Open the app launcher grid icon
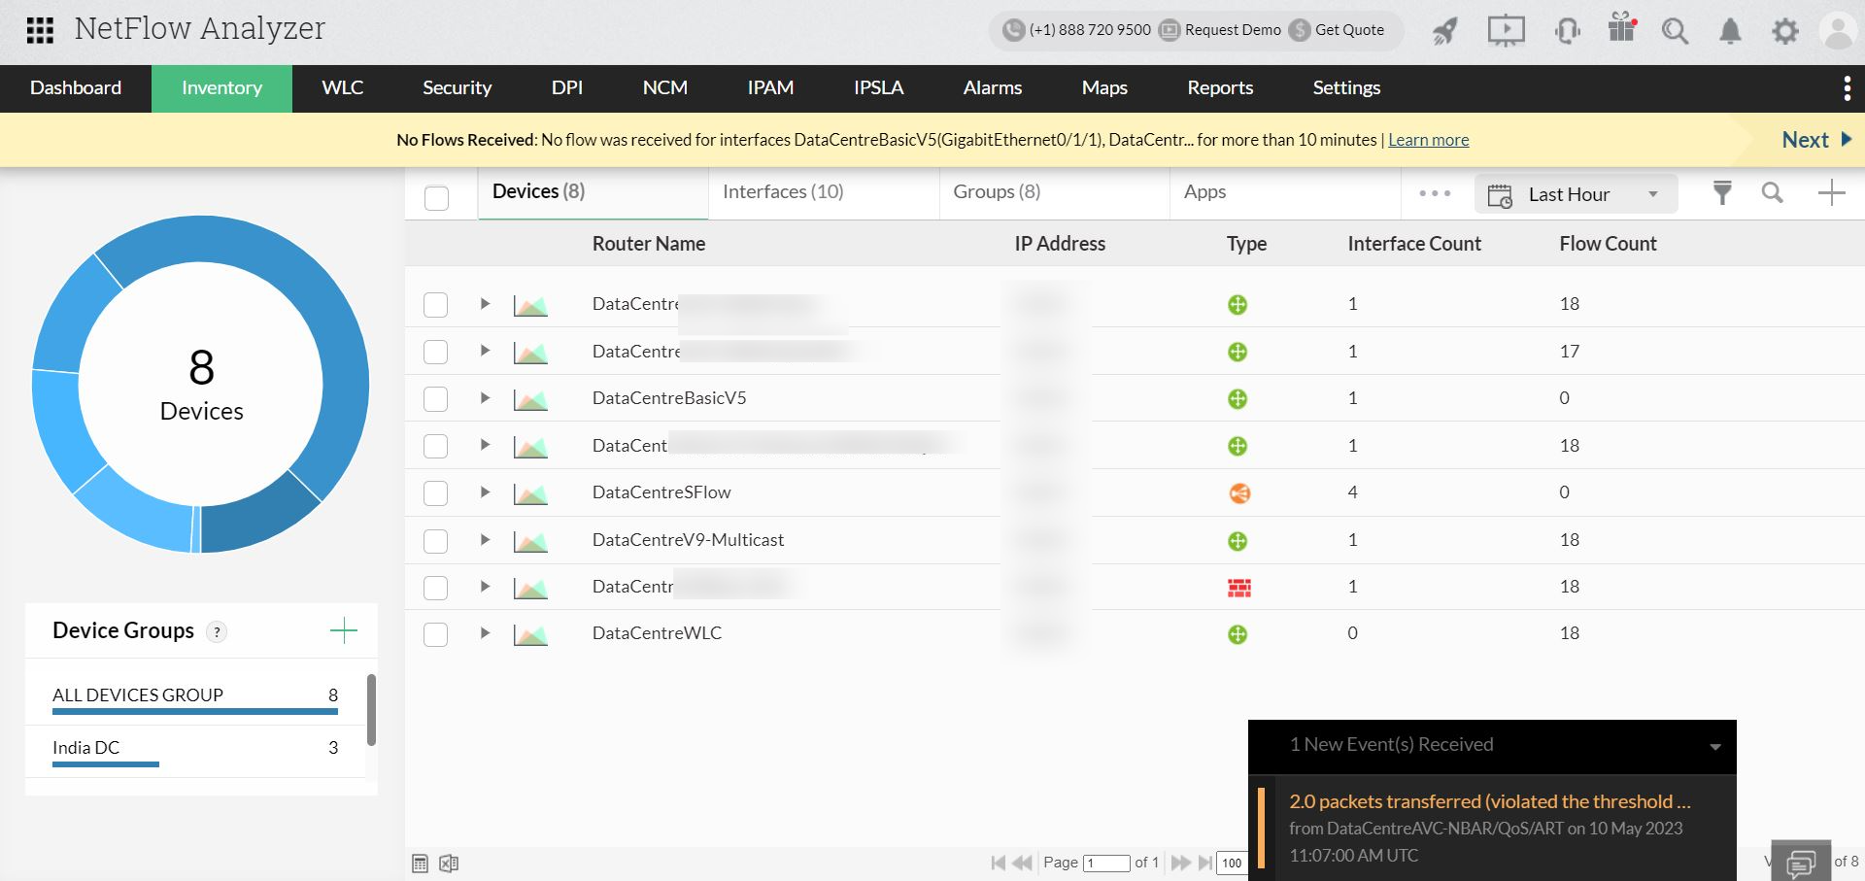Screen dimensions: 1865x881 [40, 30]
